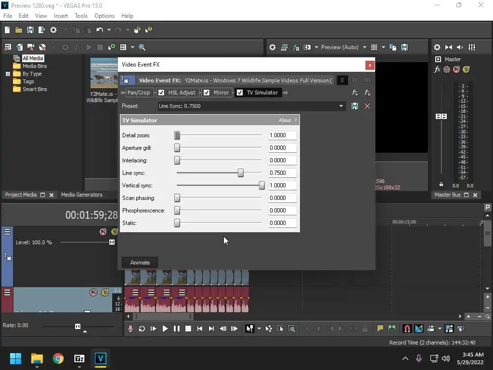This screenshot has width=493, height=370.
Task: Open project properties gear in main toolbar
Action: click(x=53, y=30)
